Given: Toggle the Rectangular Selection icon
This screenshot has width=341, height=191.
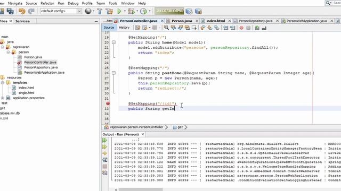Looking at the screenshot, I should click(x=194, y=28).
